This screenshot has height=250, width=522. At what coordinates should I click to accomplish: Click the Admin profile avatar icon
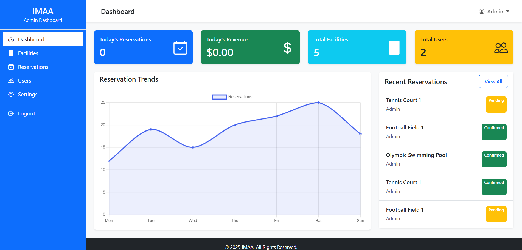point(482,12)
